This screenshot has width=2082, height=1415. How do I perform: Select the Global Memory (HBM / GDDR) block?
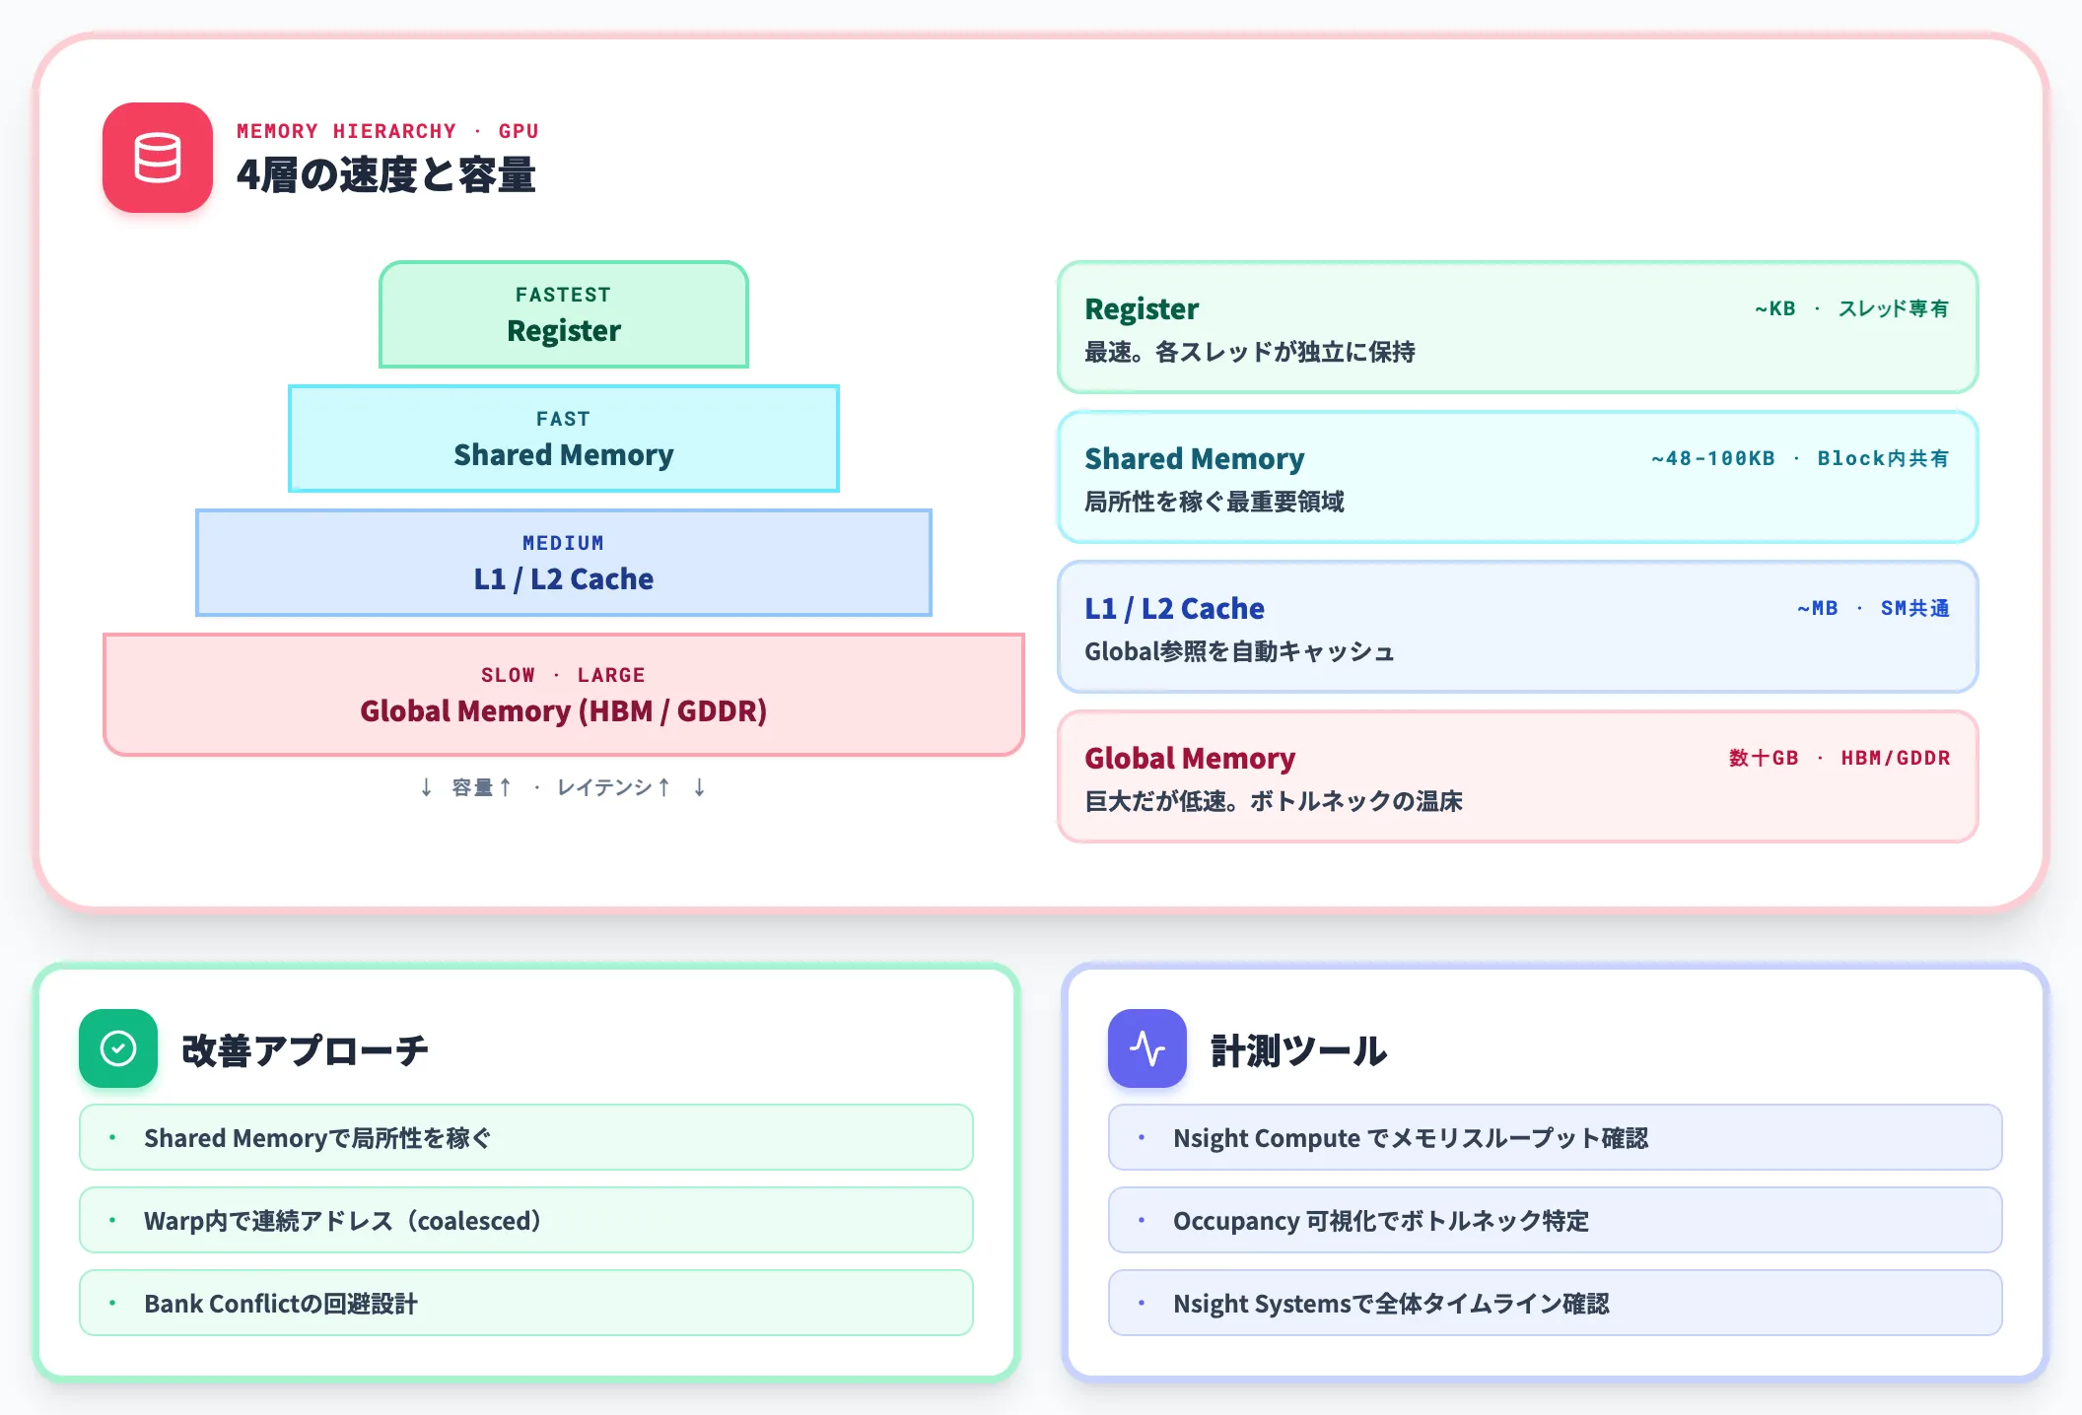(x=564, y=695)
